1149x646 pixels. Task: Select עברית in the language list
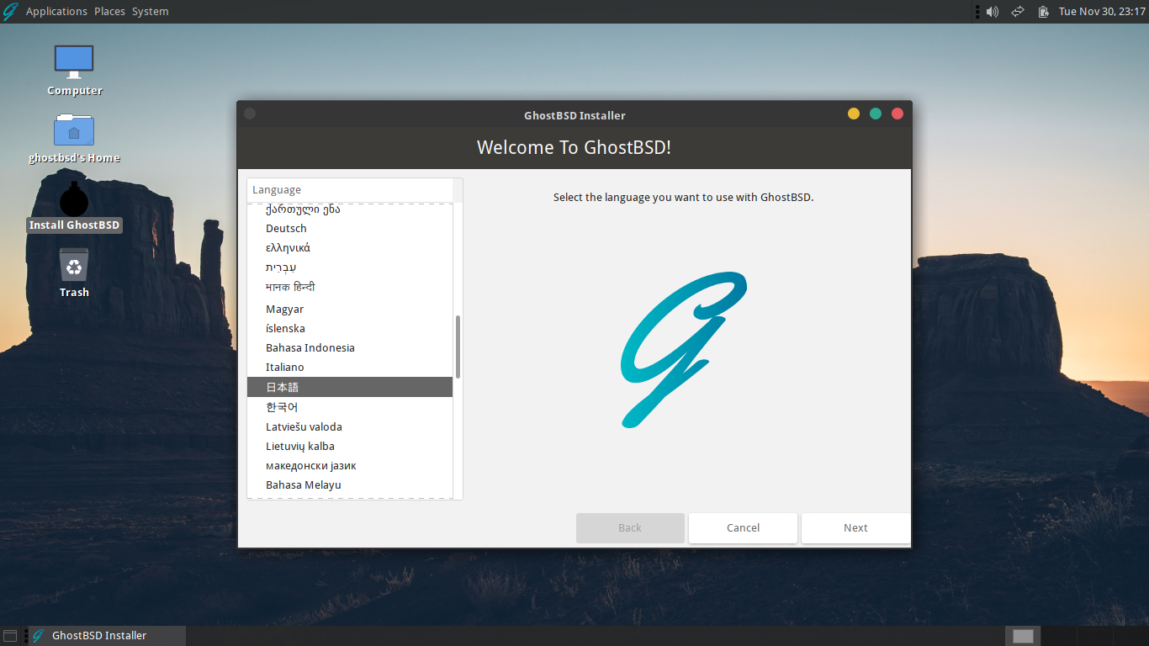[x=350, y=267]
